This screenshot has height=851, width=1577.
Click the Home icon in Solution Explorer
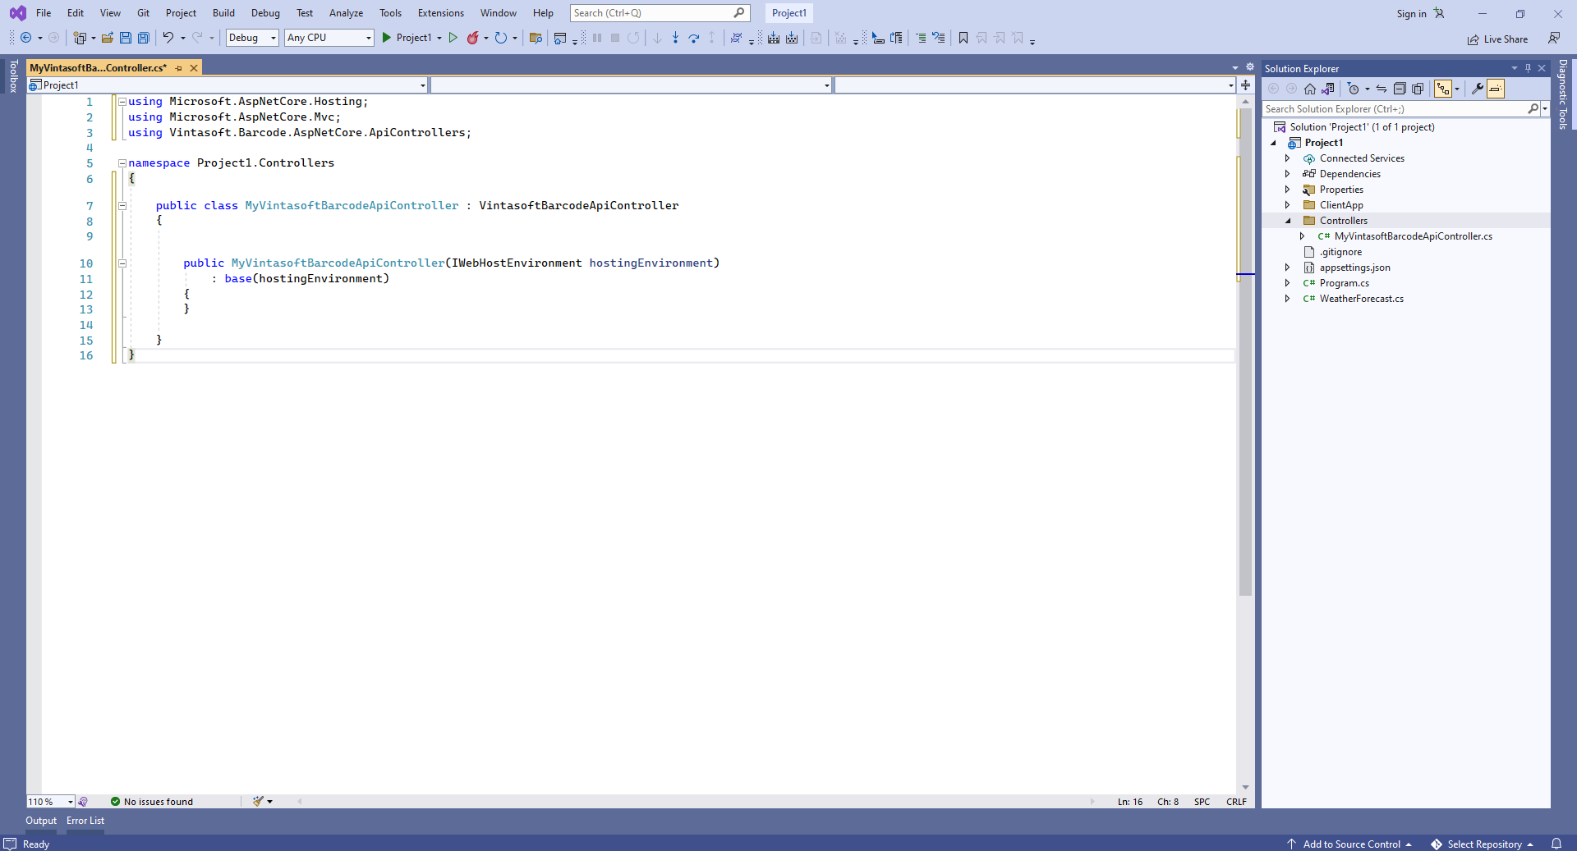tap(1310, 89)
